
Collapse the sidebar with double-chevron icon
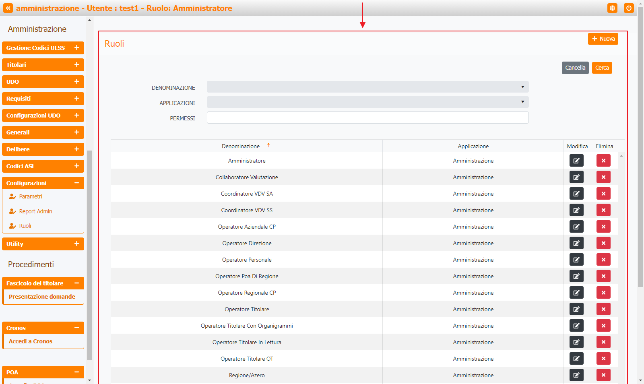8,8
